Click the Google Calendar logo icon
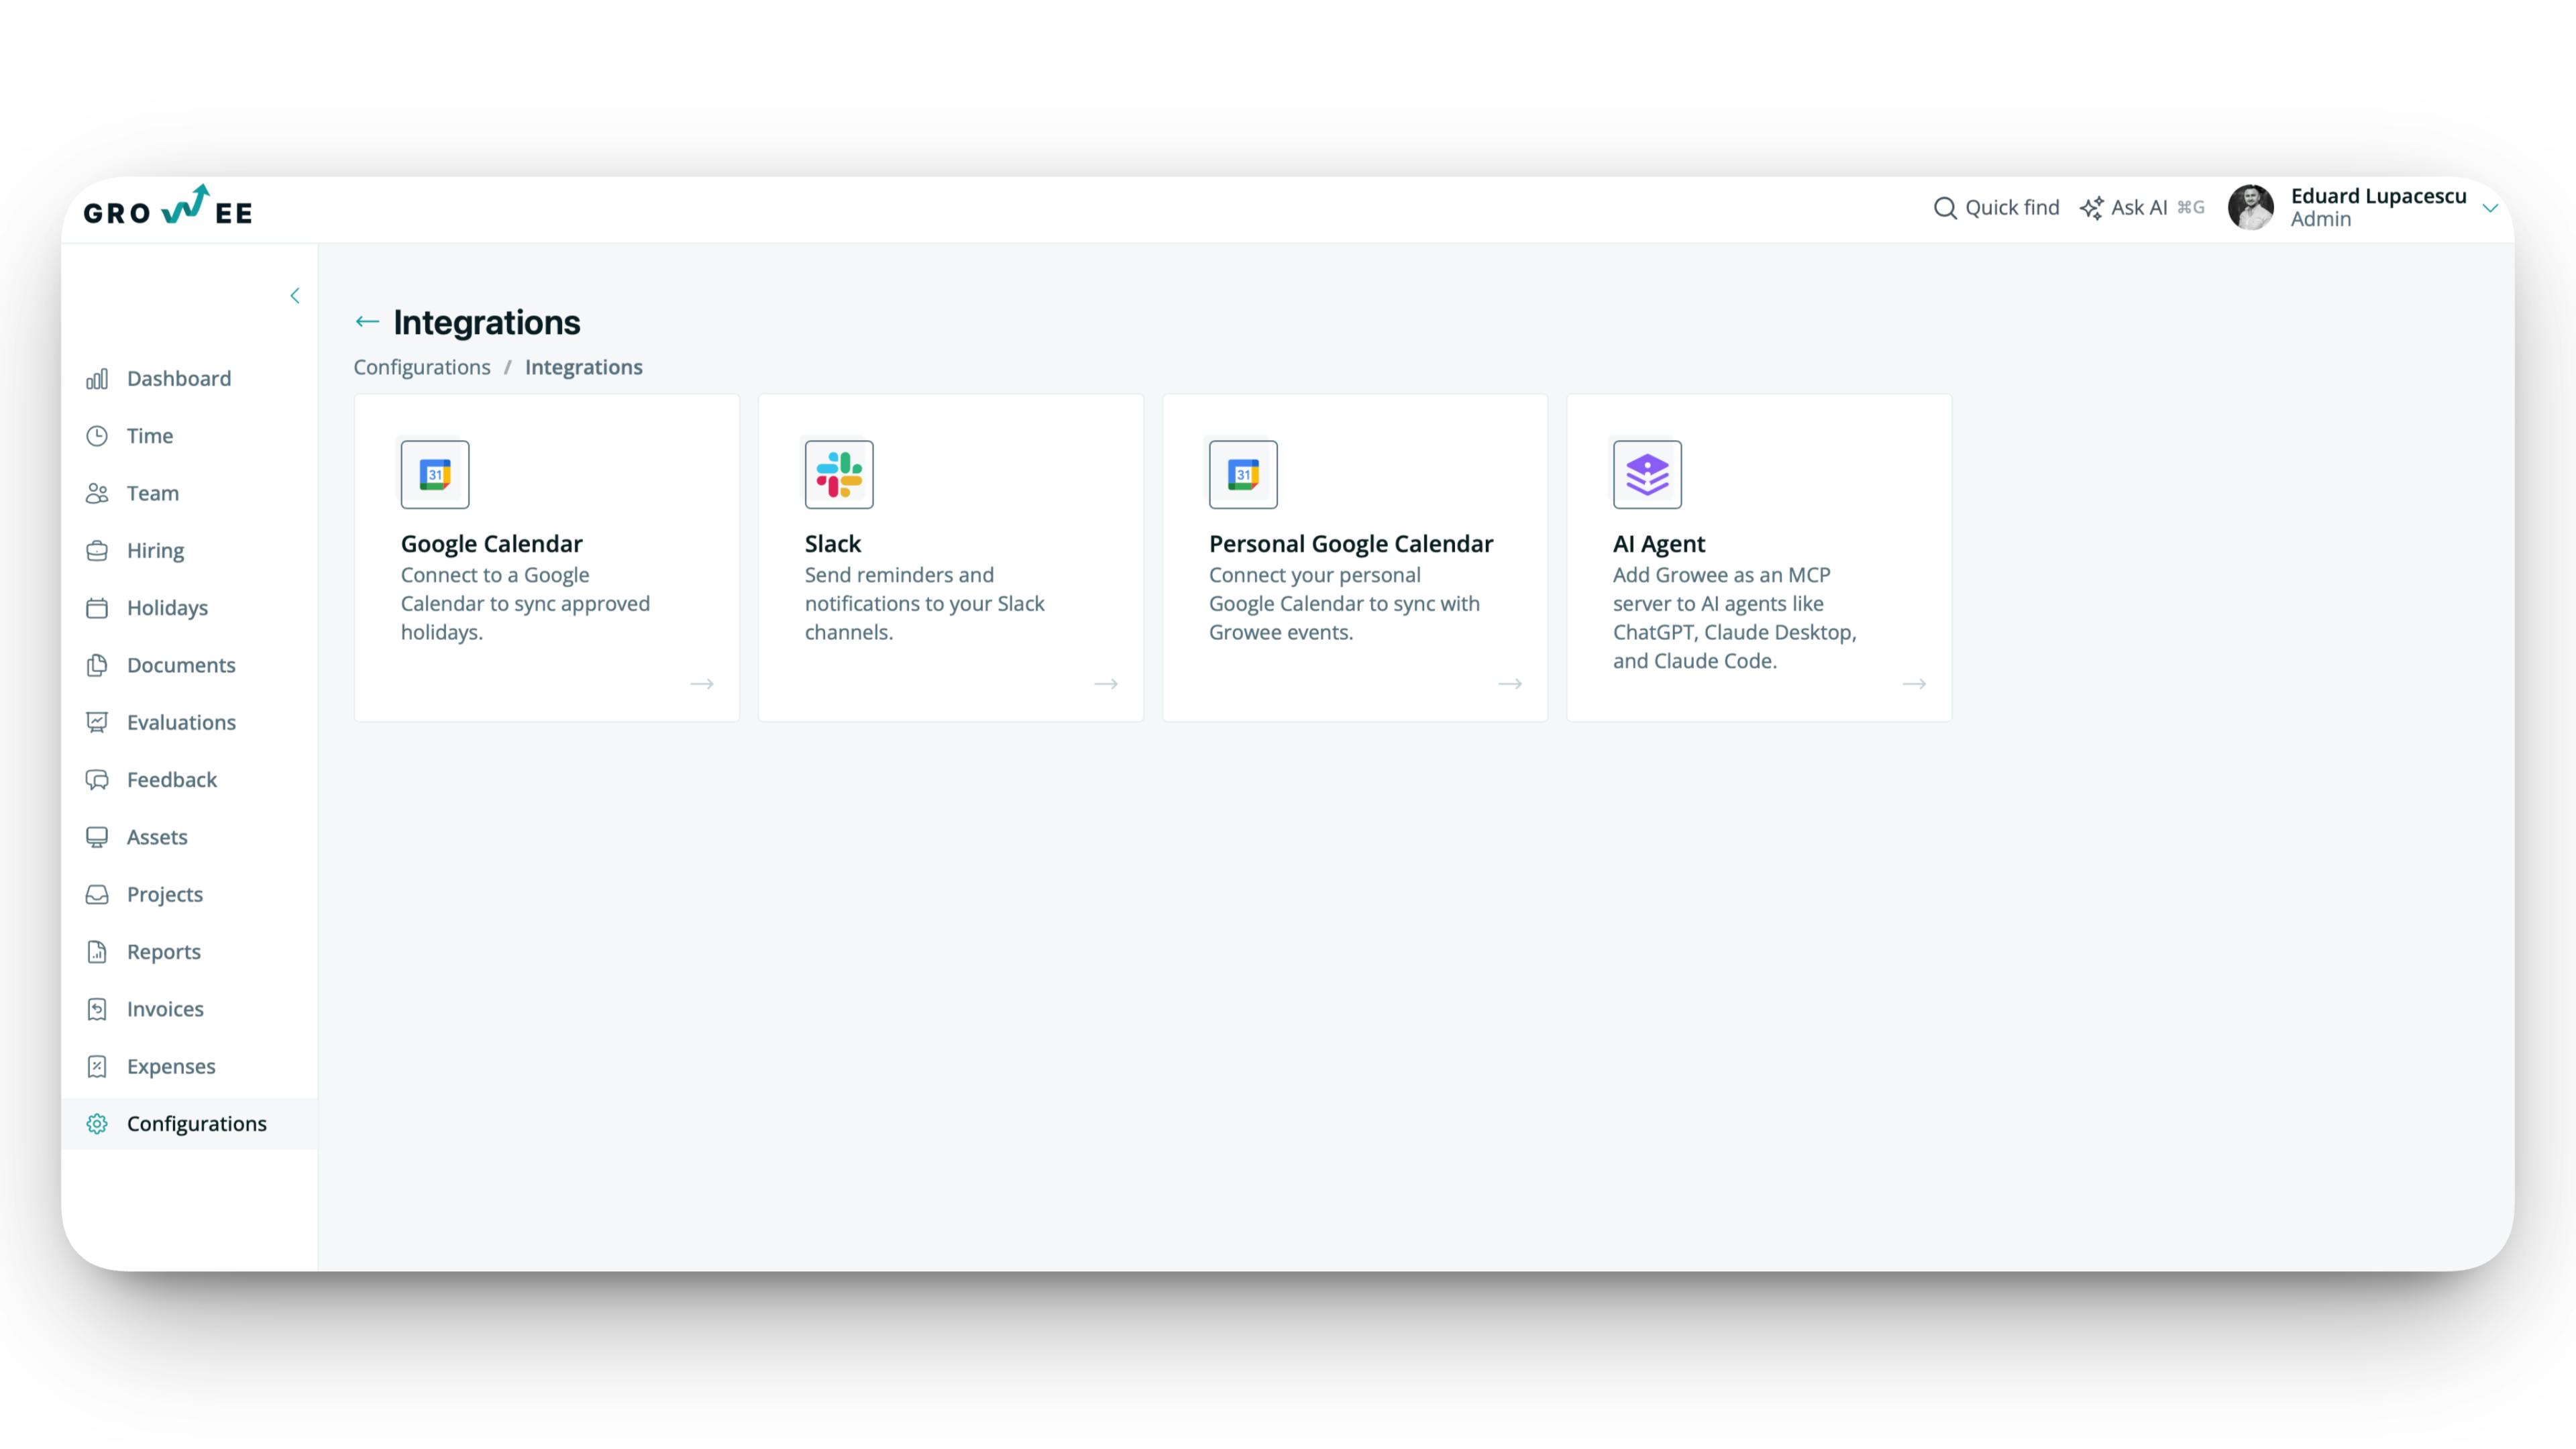This screenshot has height=1449, width=2576. point(435,474)
